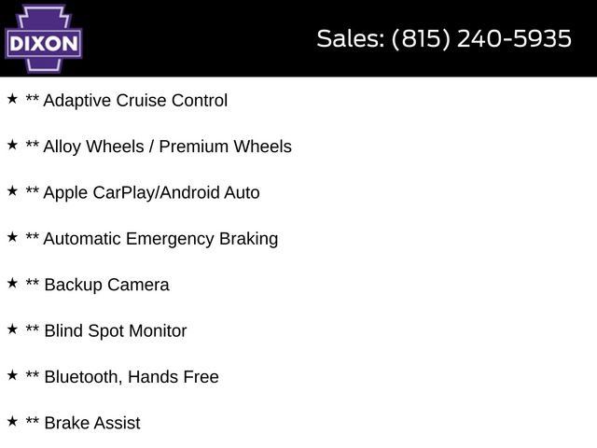Click the star before Bluetooth, Hands Free
This screenshot has width=597, height=448.
[12, 375]
